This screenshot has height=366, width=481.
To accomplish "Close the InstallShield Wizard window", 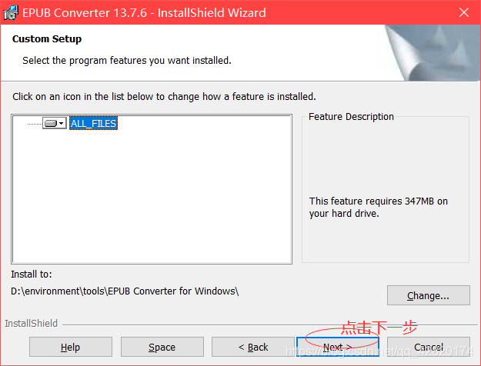I will tap(464, 12).
